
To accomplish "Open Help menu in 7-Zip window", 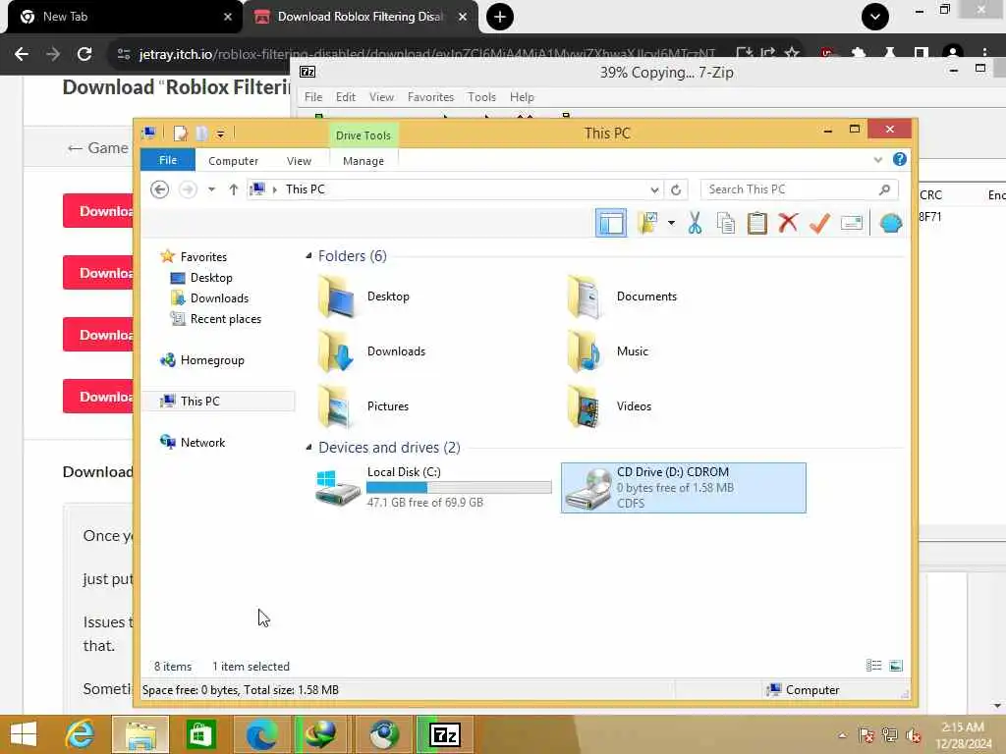I will tap(522, 97).
